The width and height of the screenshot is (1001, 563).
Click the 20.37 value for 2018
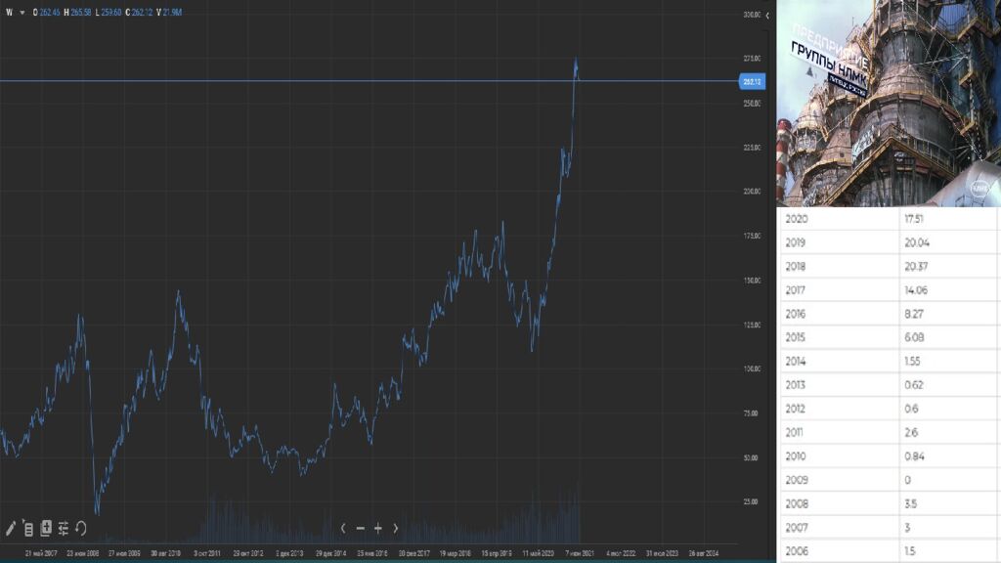point(916,266)
